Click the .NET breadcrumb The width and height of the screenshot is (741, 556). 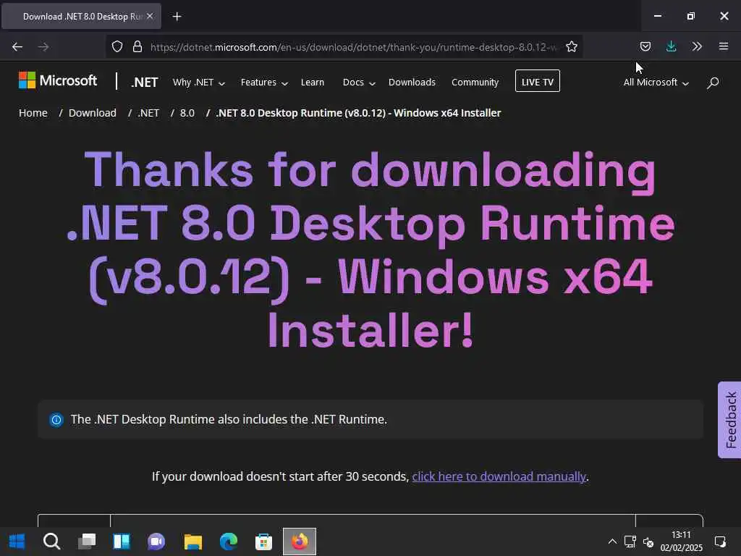point(148,113)
